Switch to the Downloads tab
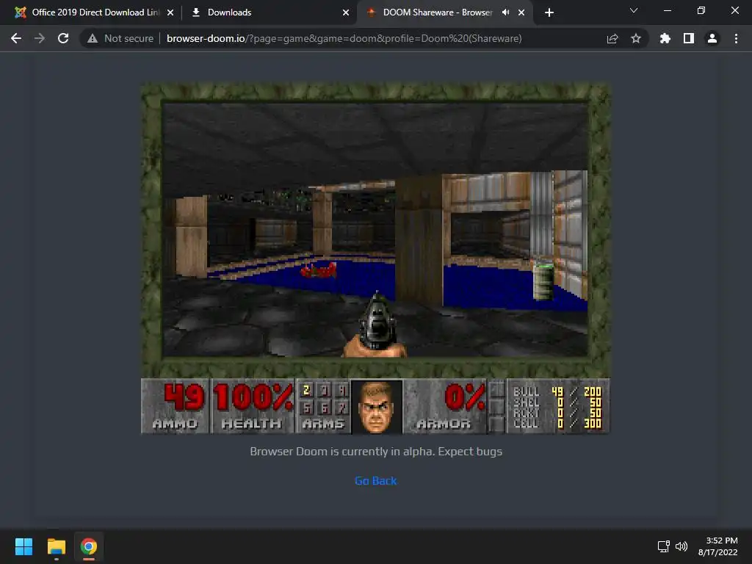This screenshot has height=564, width=752. pyautogui.click(x=269, y=12)
